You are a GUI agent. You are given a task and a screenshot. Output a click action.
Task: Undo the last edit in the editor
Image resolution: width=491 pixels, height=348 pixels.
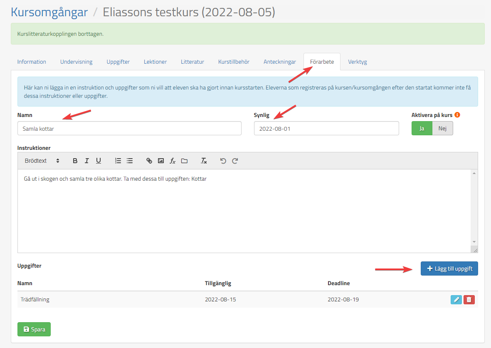point(223,161)
